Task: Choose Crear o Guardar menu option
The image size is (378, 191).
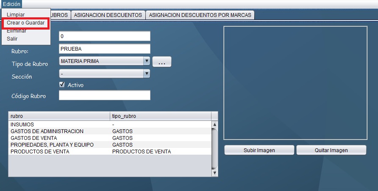Action: point(25,22)
